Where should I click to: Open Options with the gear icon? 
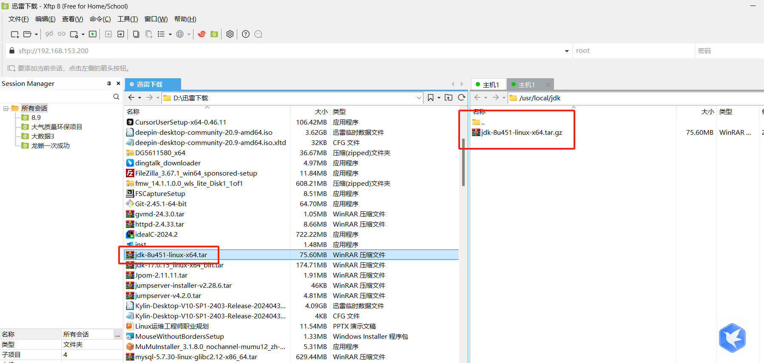pyautogui.click(x=230, y=34)
